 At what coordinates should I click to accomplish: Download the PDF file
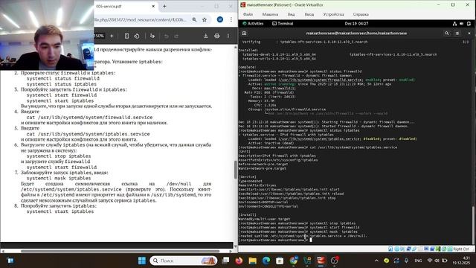tap(205, 36)
